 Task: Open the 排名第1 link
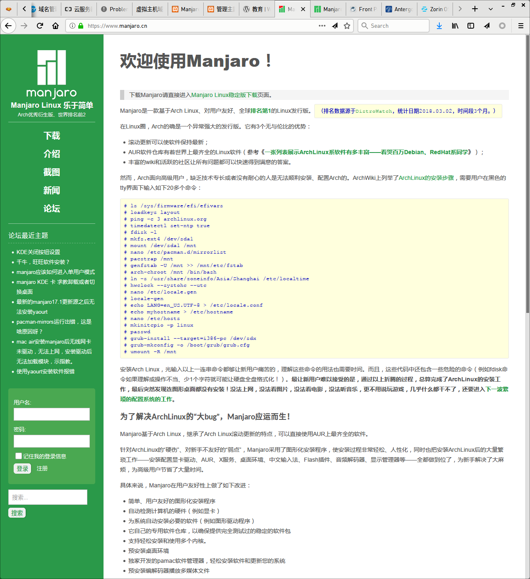coord(261,111)
